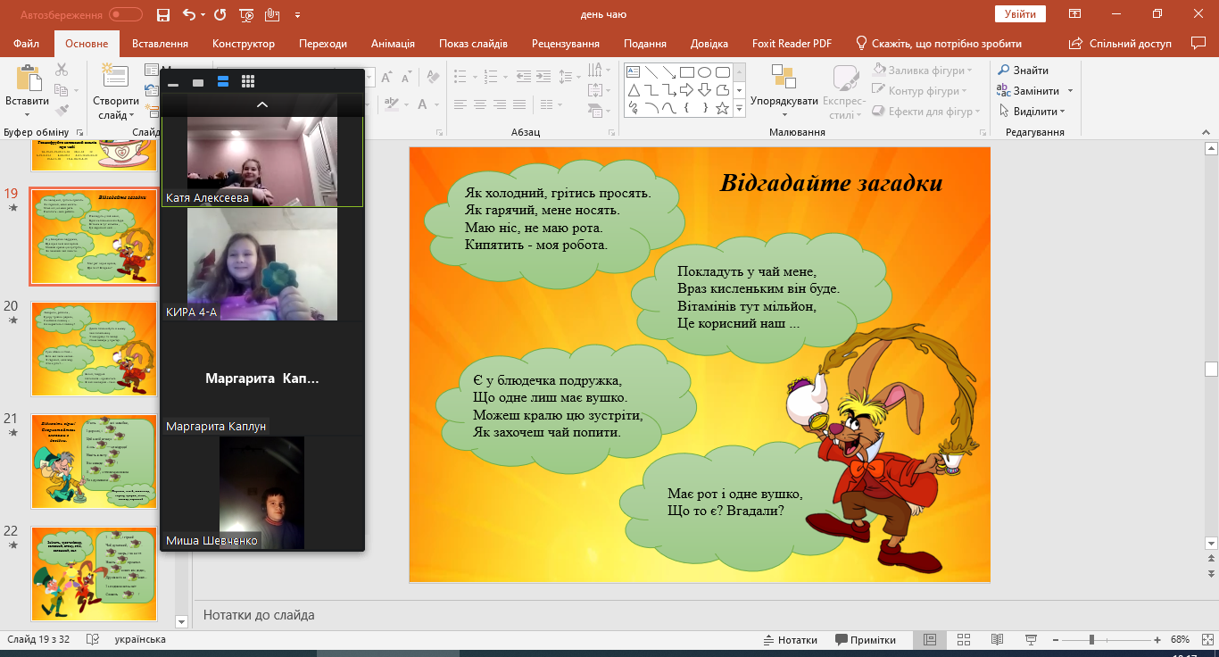The width and height of the screenshot is (1219, 657).
Task: Click the Увійти sign-in button
Action: (x=1020, y=14)
